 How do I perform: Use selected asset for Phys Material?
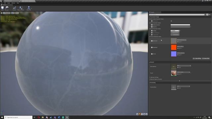pyautogui.click(x=178, y=67)
